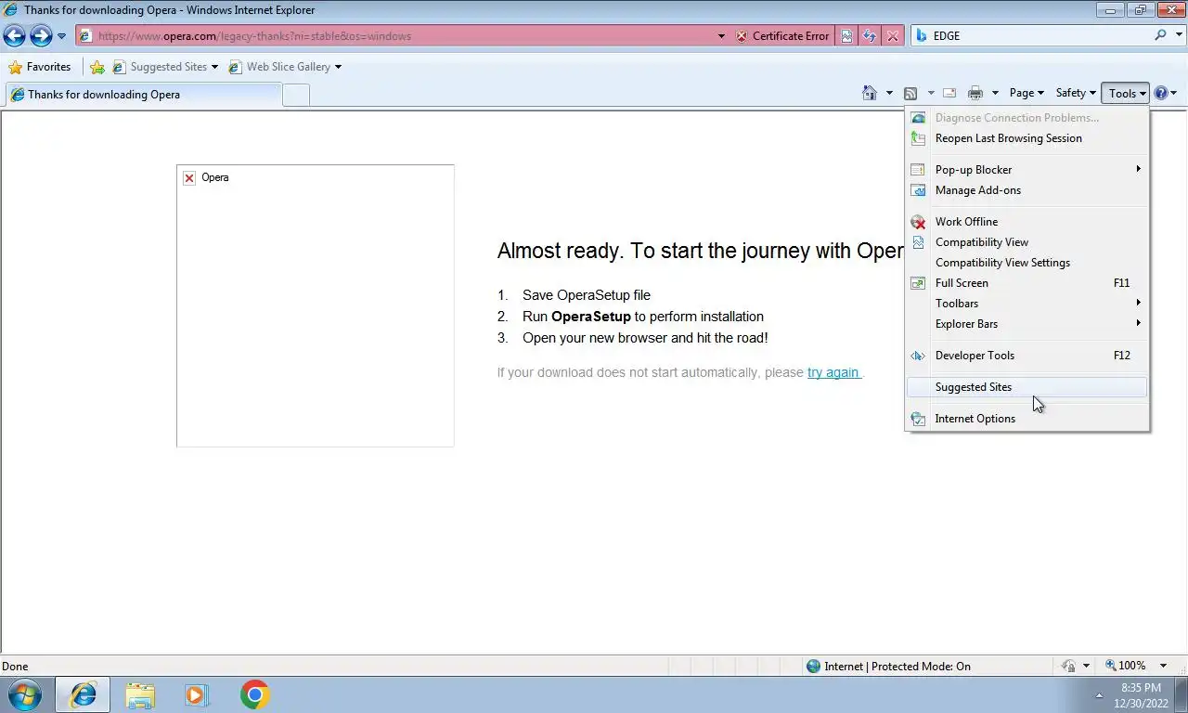Open Windows Explorer folder taskbar icon
The width and height of the screenshot is (1188, 713).
click(140, 694)
